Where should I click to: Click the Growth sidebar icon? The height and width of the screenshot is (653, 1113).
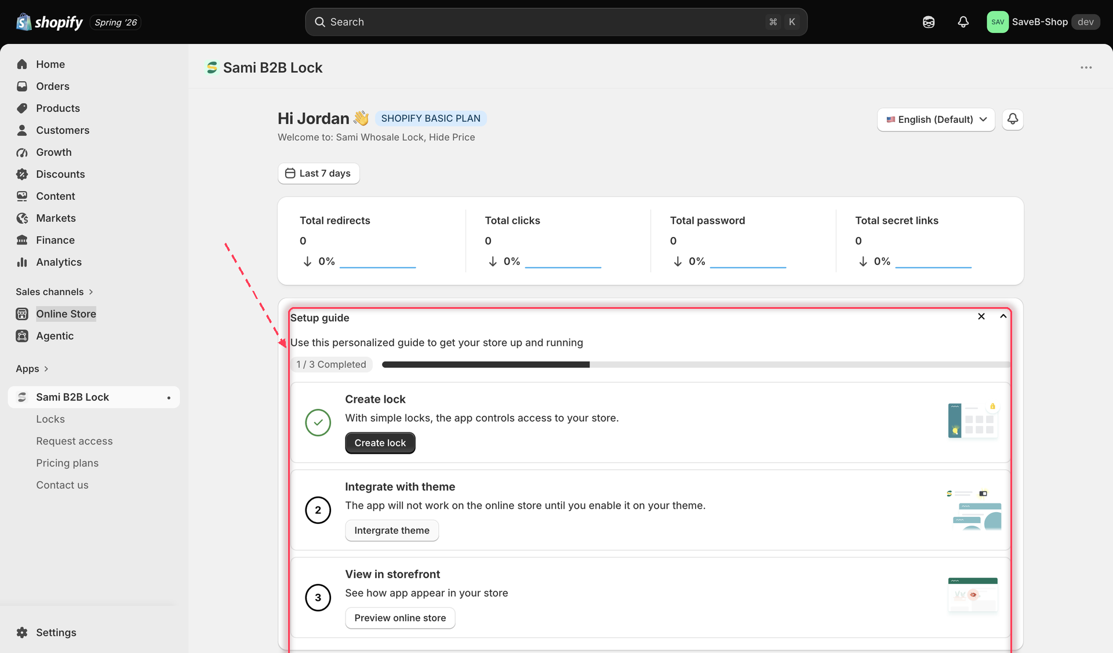click(x=22, y=152)
